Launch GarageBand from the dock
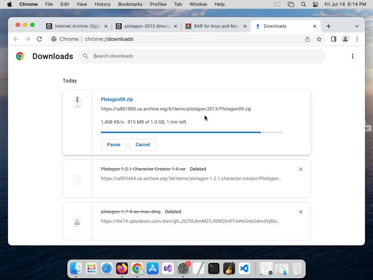The image size is (373, 280). click(x=229, y=269)
